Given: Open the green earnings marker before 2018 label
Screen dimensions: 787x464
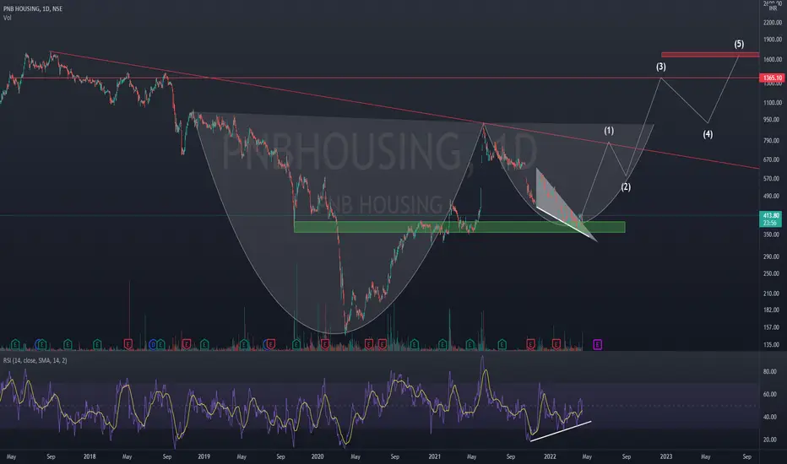Looking at the screenshot, I should click(68, 344).
